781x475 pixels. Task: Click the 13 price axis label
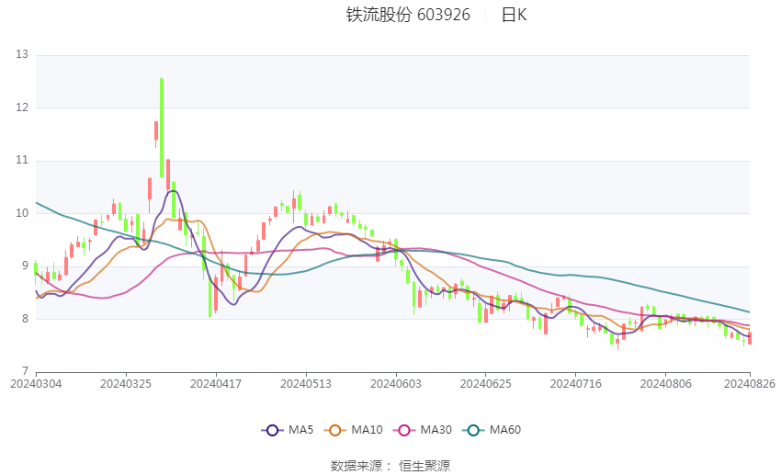[x=22, y=54]
